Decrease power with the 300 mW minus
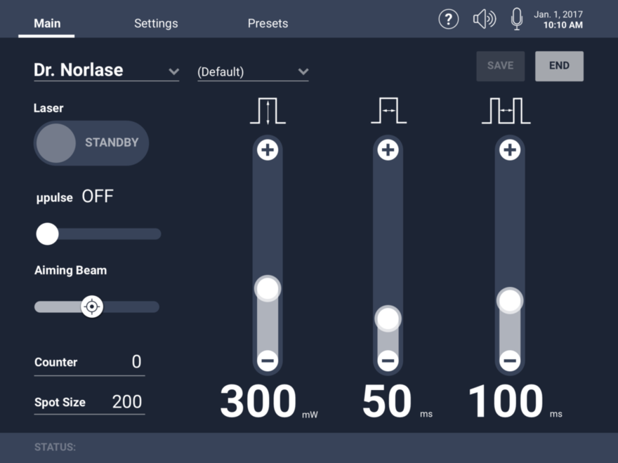Viewport: 618px width, 463px height. tap(268, 361)
